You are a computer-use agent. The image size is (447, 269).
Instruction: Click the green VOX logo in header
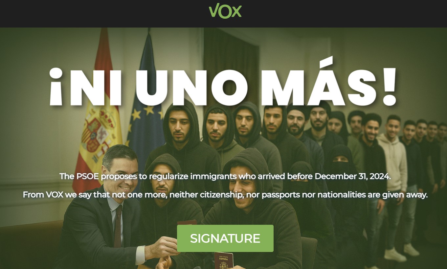(225, 10)
